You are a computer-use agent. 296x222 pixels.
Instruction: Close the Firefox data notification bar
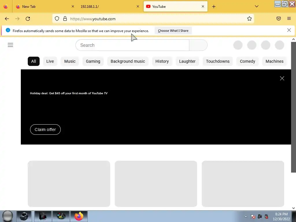pyautogui.click(x=289, y=30)
